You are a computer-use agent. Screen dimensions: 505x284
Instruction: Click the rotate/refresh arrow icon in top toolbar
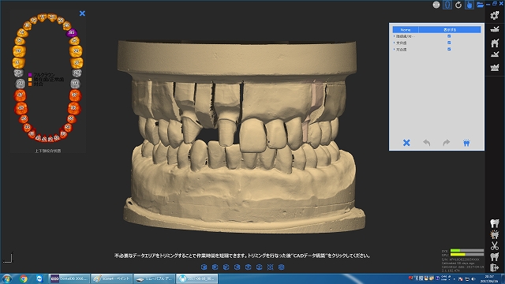(x=458, y=5)
